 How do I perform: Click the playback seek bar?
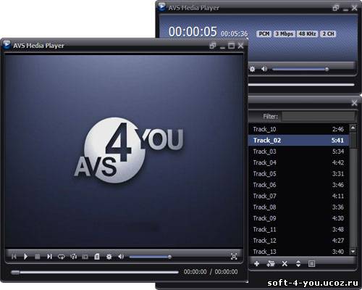(95, 273)
